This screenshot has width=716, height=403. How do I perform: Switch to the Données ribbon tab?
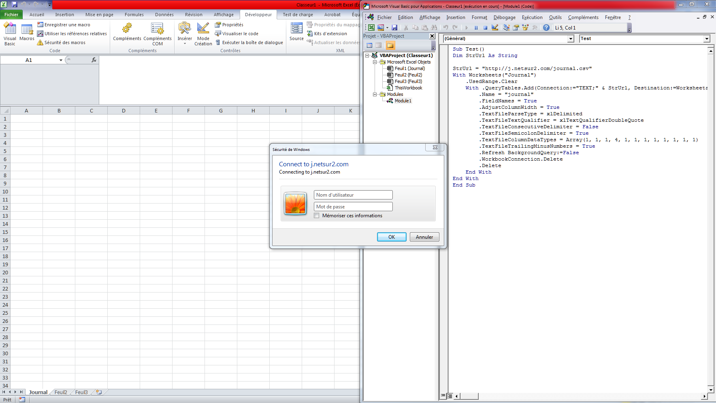coord(164,15)
